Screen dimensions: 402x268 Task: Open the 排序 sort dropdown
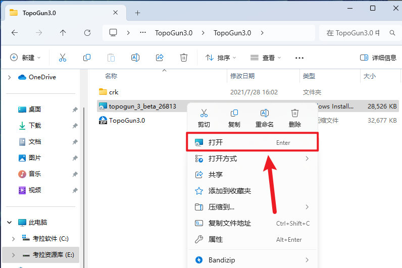pos(221,58)
